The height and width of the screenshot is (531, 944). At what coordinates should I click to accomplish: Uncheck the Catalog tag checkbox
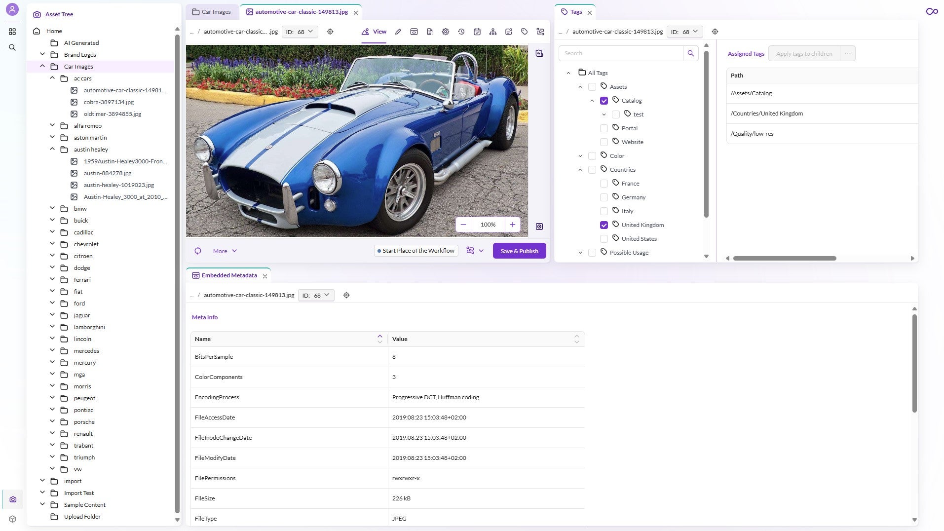coord(604,100)
